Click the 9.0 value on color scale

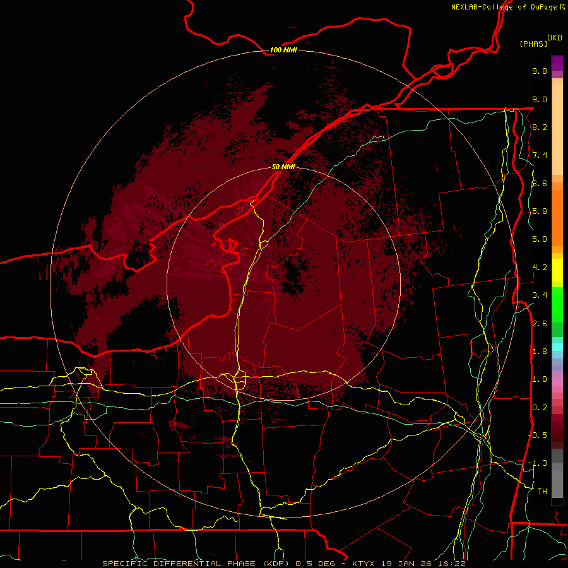click(540, 99)
